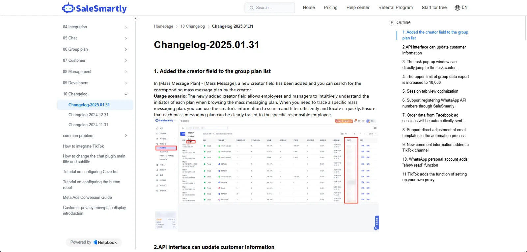
Task: Open Changelog-2024.12.31 in the sidebar
Action: (88, 115)
